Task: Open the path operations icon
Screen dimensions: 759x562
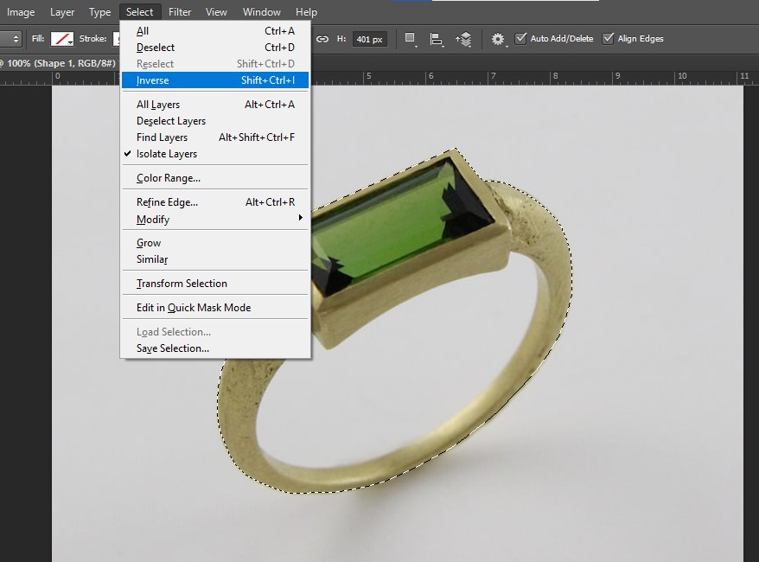Action: (x=411, y=39)
